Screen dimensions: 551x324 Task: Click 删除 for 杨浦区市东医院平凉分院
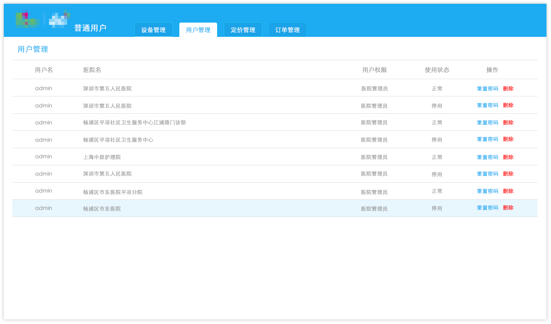point(508,191)
